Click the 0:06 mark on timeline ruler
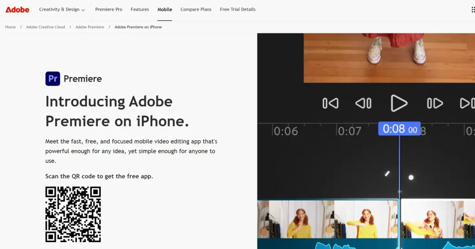The image size is (475, 249). tap(286, 131)
